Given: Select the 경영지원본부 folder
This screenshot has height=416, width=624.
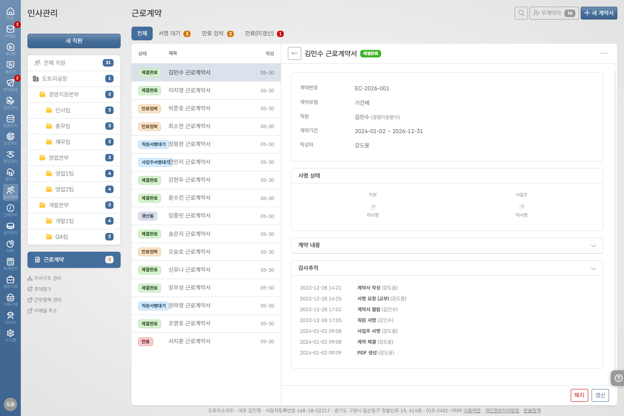Looking at the screenshot, I should click(x=74, y=94).
